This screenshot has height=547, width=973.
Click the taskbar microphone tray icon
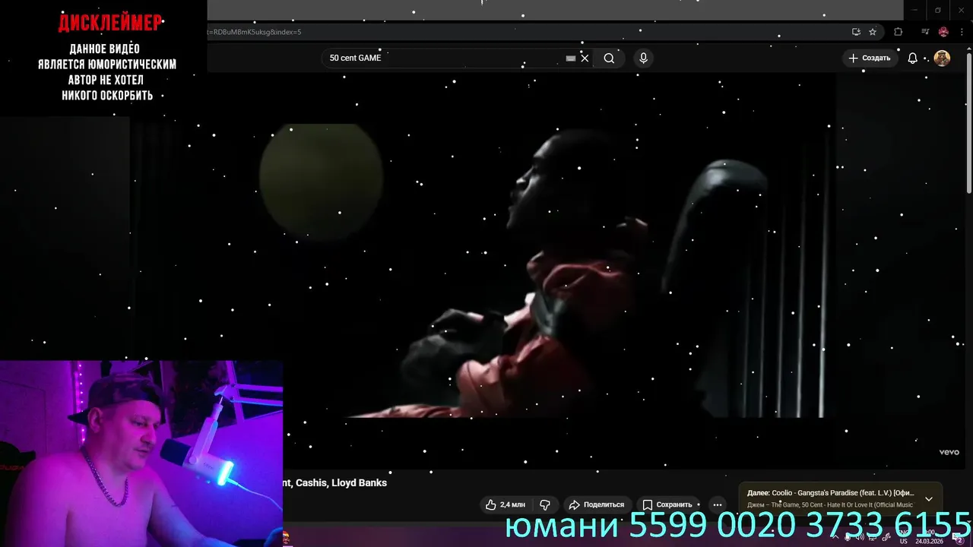tap(848, 537)
